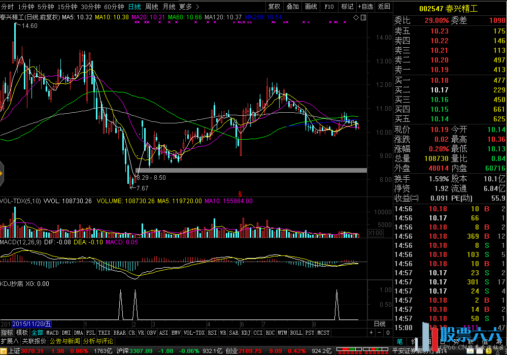Switch indicator to MCST
Screen dimensions: 507x355
pos(323,333)
